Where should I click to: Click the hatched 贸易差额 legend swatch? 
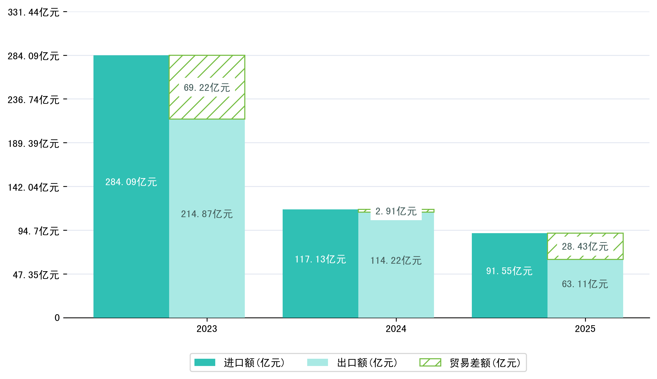pos(430,362)
